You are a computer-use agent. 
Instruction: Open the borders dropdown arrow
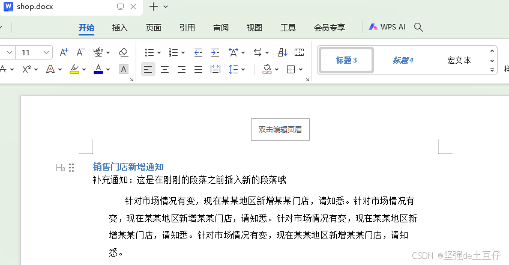[x=301, y=70]
